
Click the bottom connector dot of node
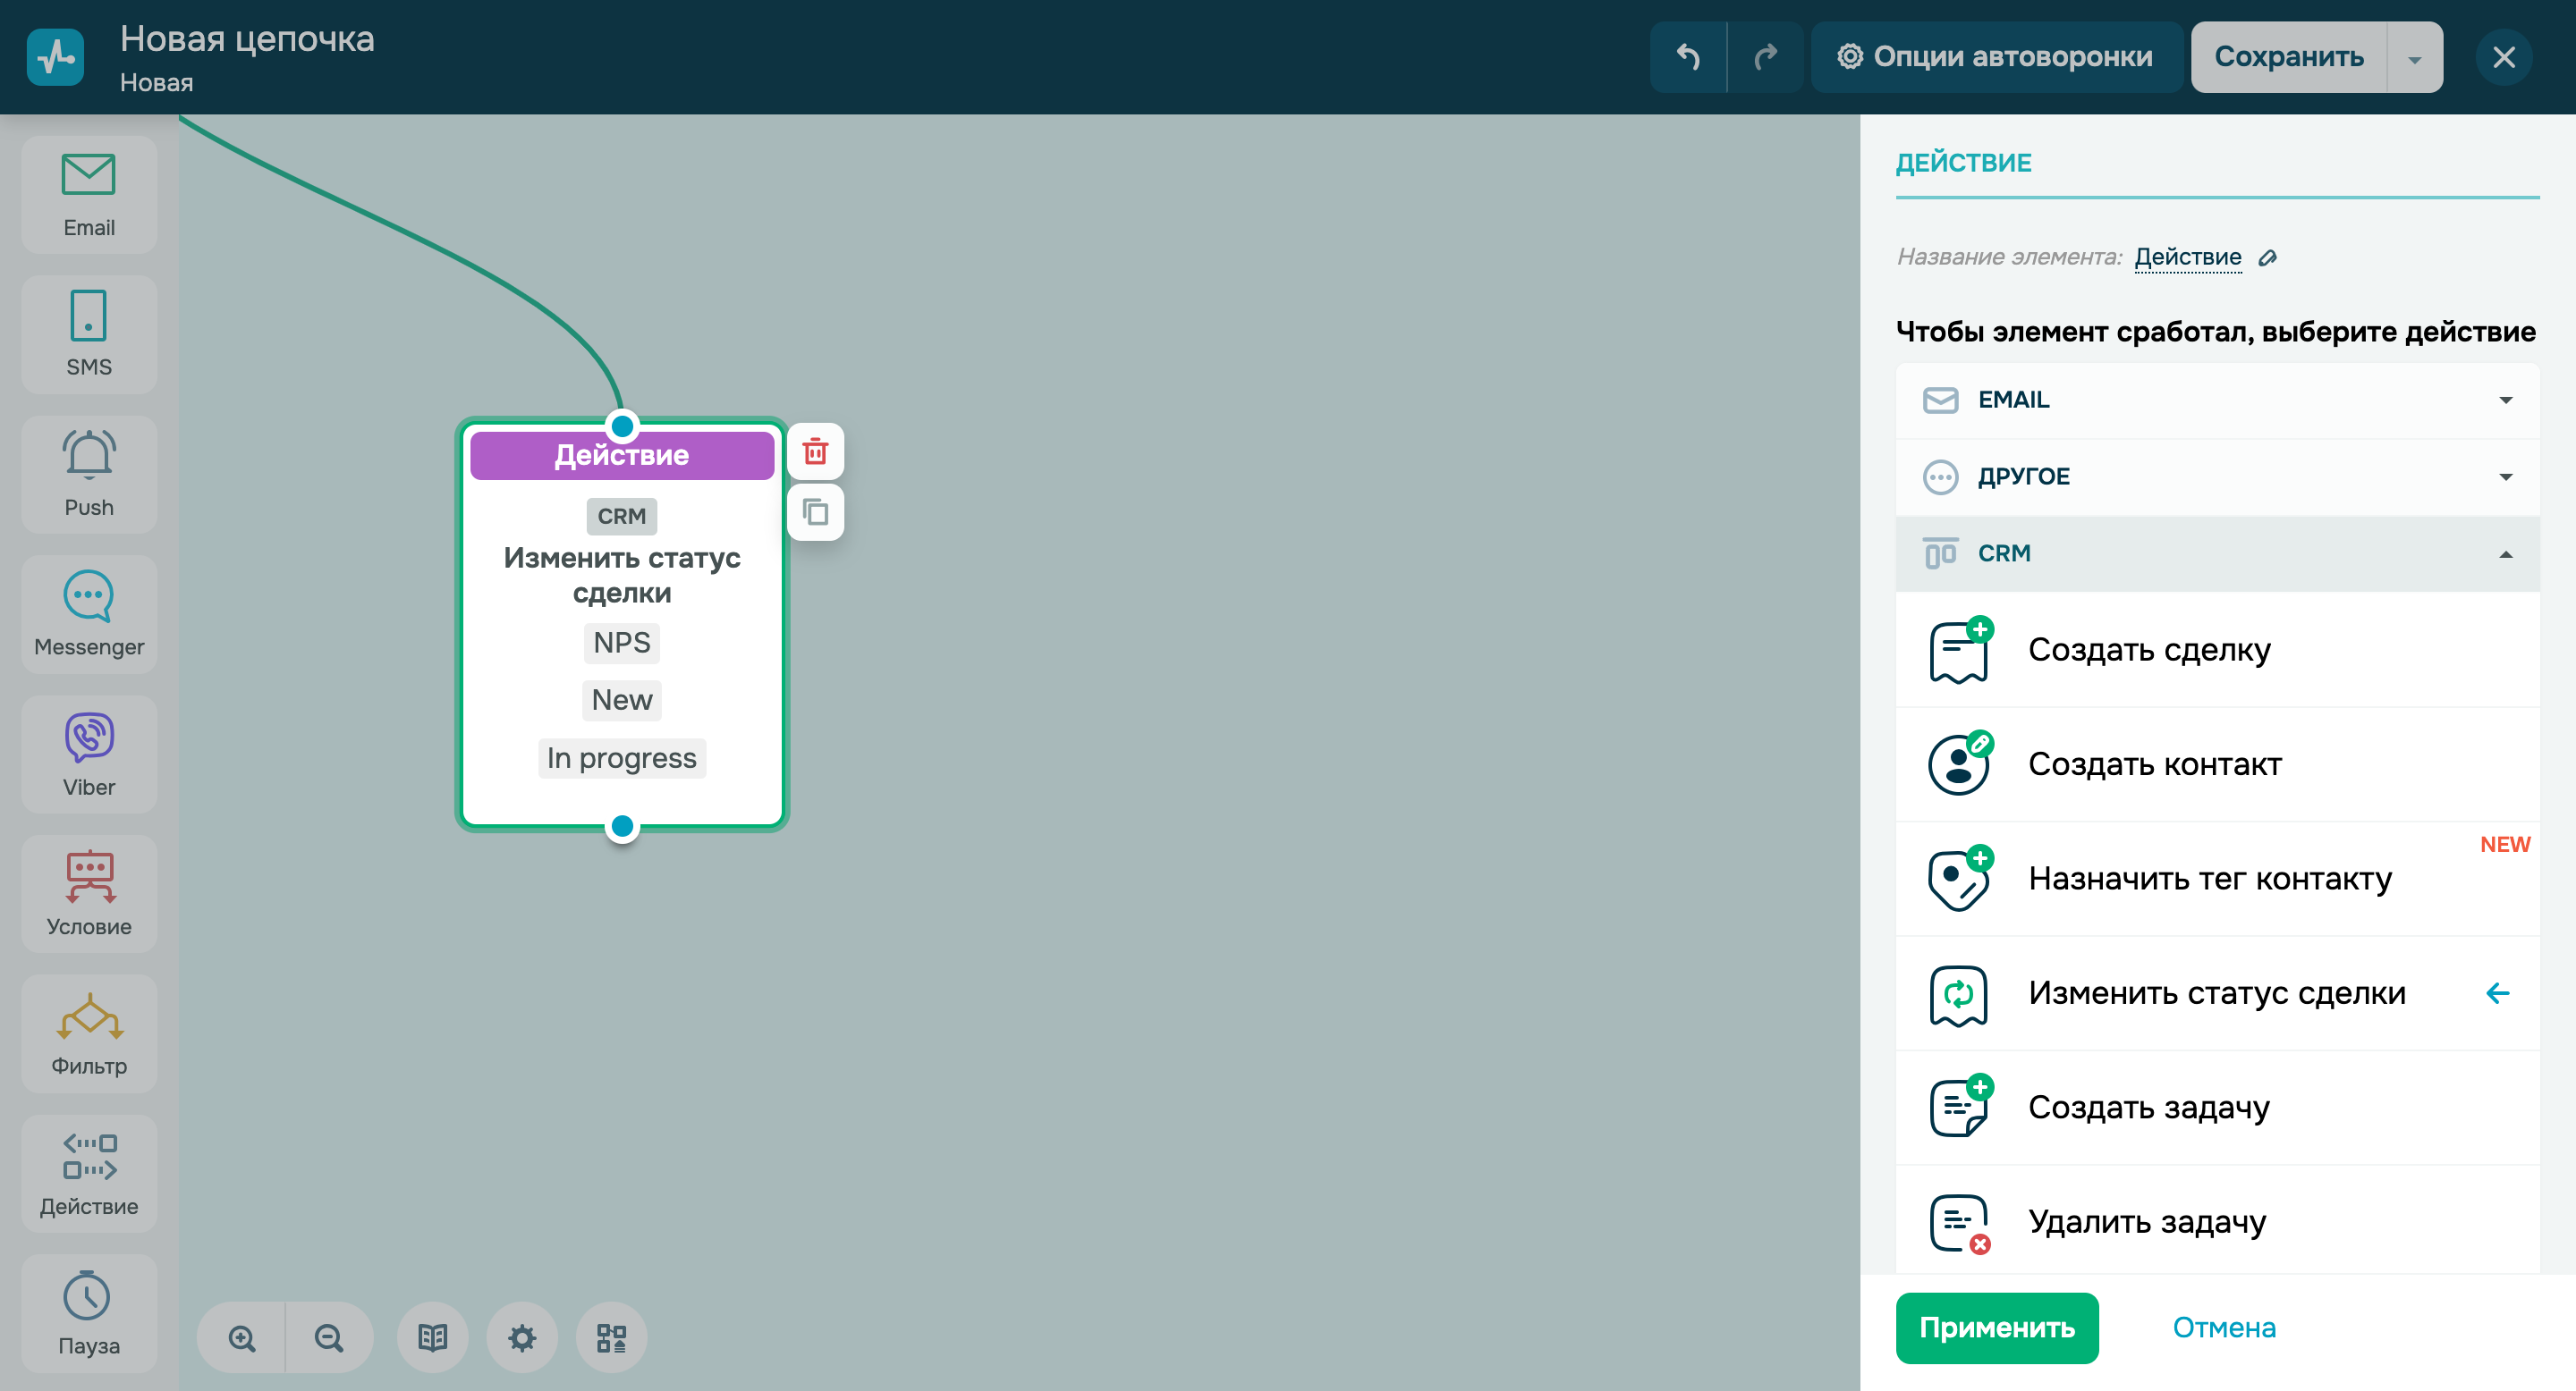622,826
